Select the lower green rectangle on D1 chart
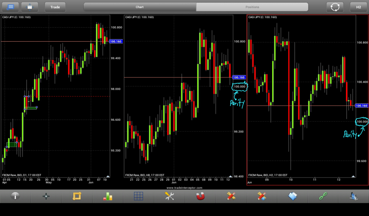Image resolution: width=369 pixels, height=216 pixels. [x=12, y=144]
